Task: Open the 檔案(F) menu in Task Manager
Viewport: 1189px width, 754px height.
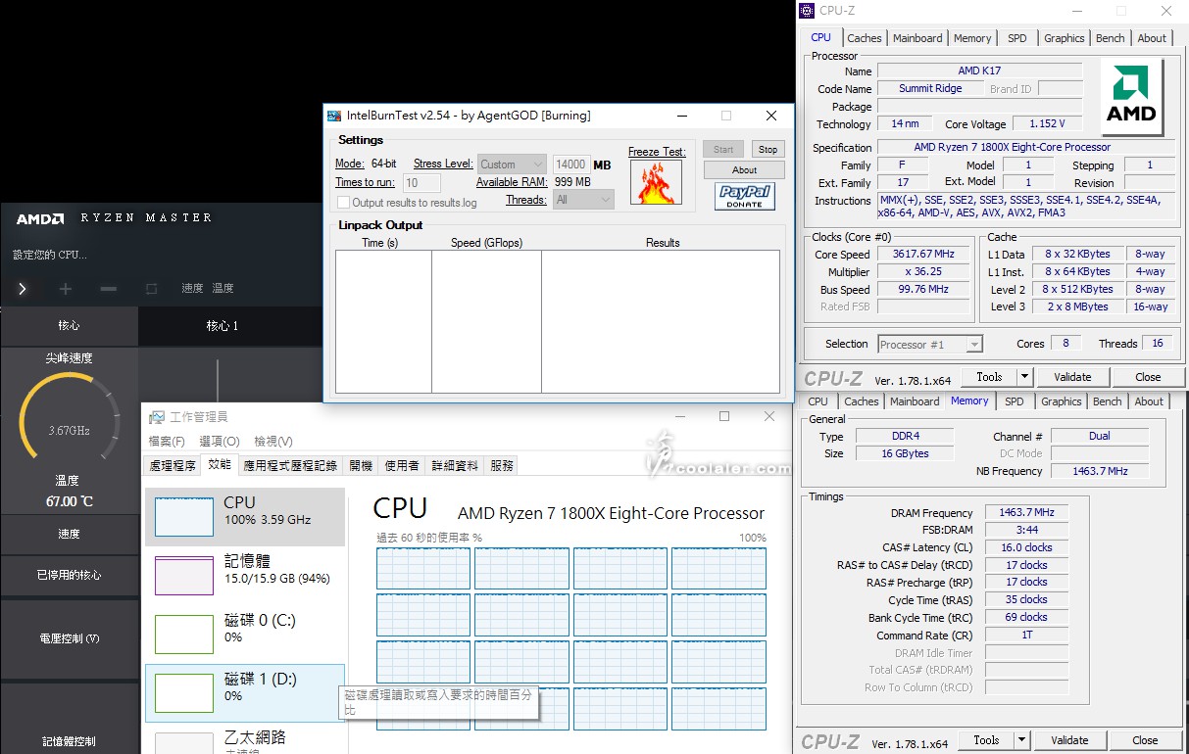Action: [167, 442]
